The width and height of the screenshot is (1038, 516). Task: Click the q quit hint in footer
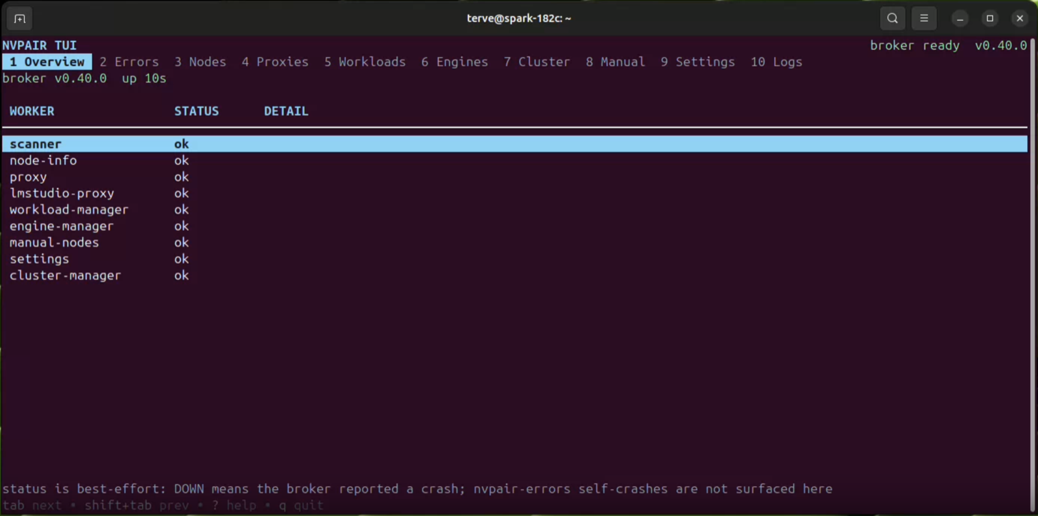(300, 505)
